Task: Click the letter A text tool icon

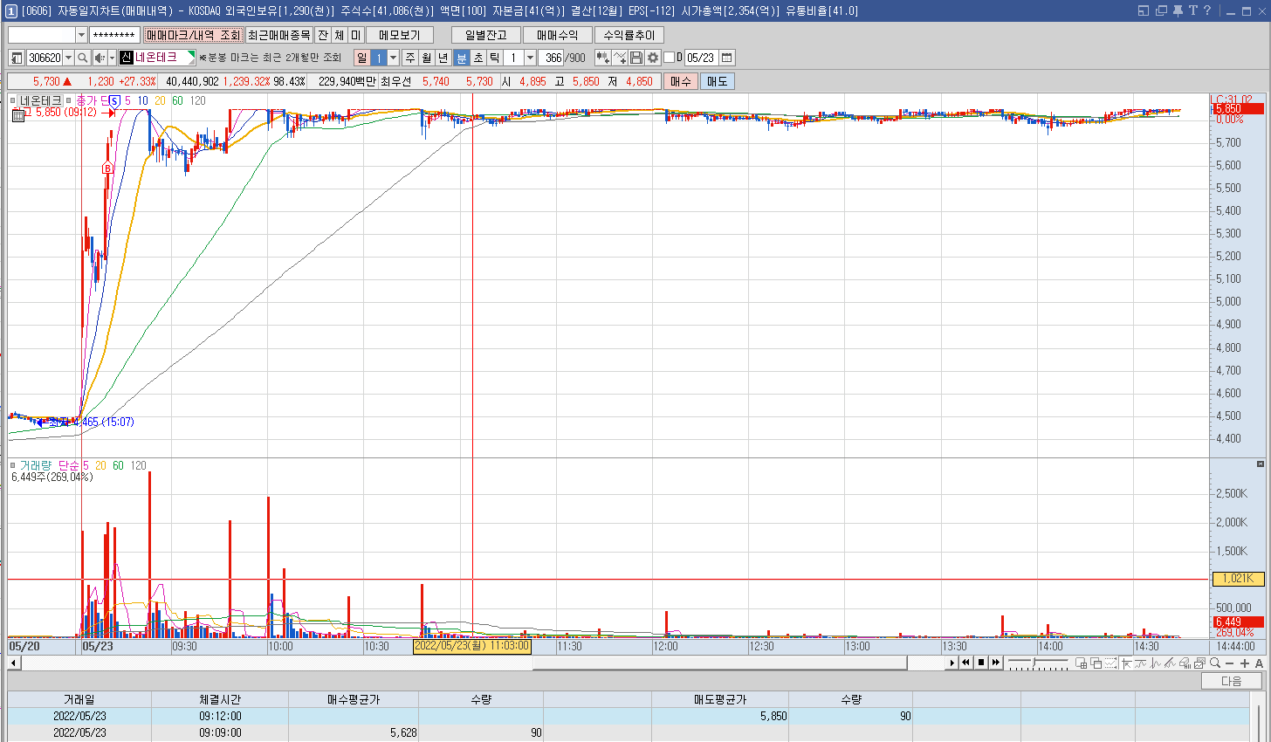Action: pyautogui.click(x=1259, y=663)
